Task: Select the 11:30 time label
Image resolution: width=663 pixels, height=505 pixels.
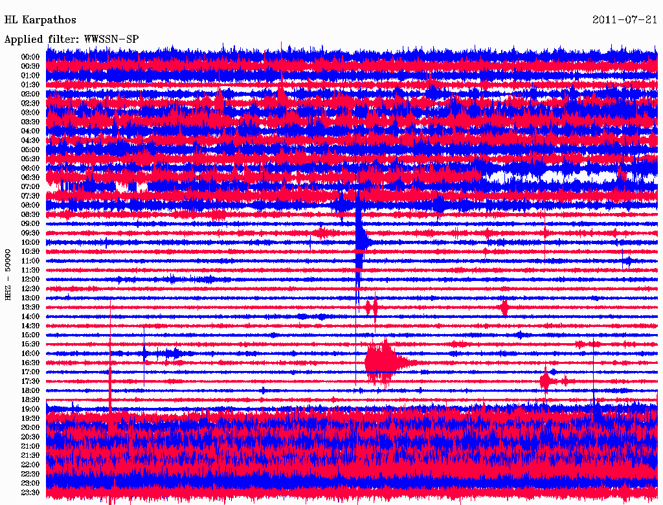Action: click(x=30, y=270)
